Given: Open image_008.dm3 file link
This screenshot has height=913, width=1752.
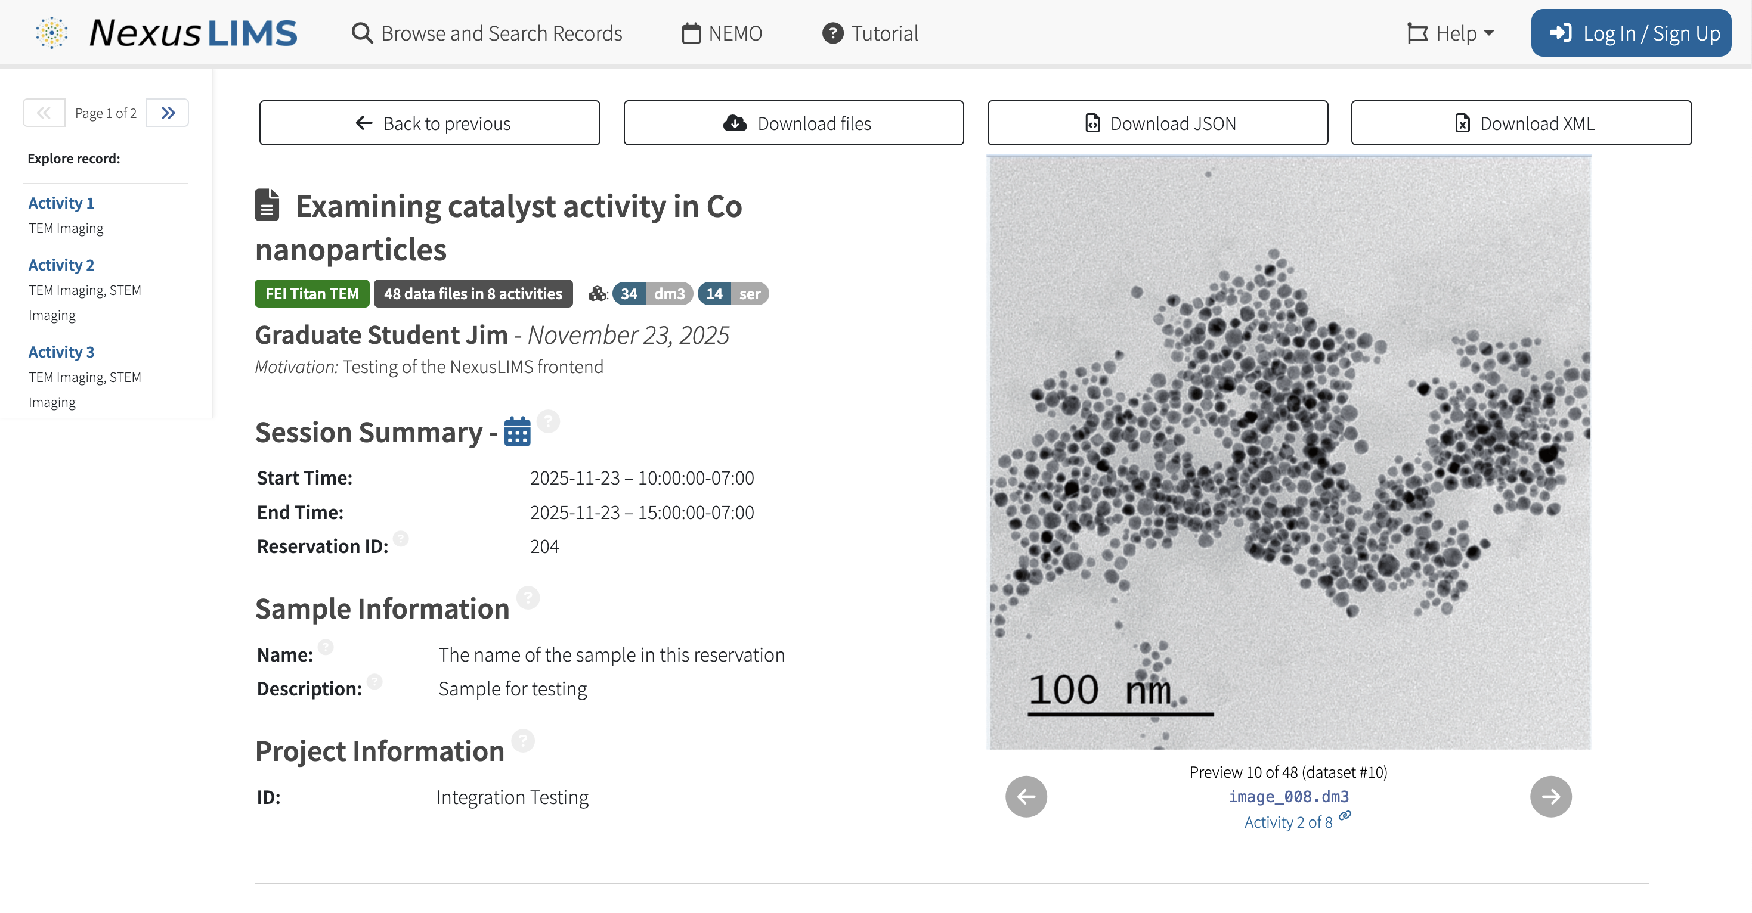Looking at the screenshot, I should (1288, 796).
